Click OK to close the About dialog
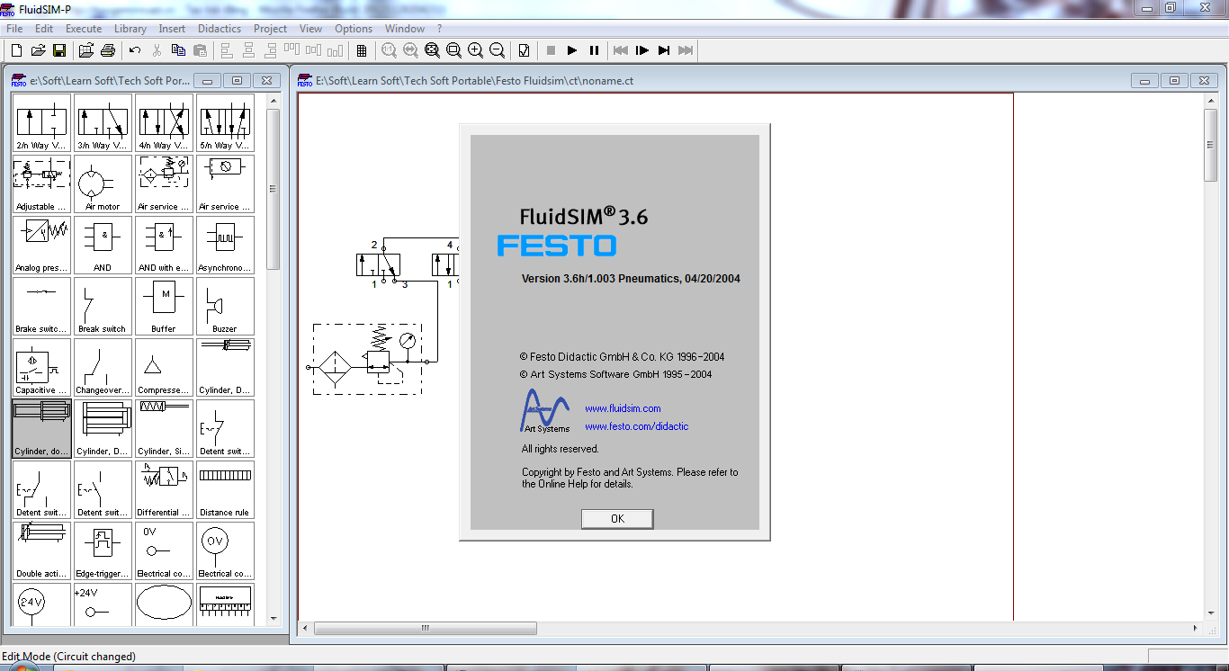The image size is (1229, 671). point(617,519)
